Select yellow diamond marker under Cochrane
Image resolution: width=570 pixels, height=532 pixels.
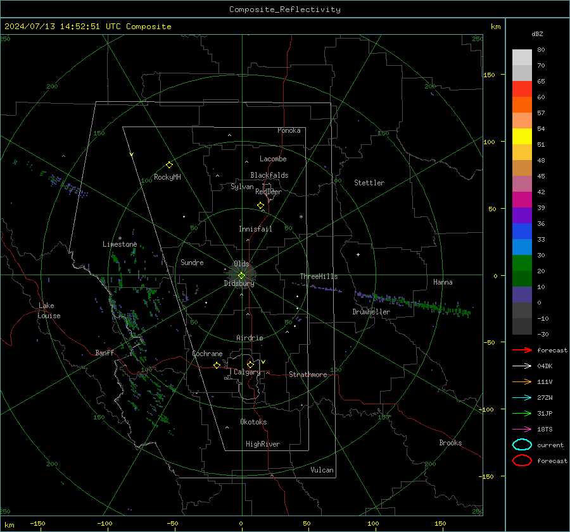tap(217, 365)
